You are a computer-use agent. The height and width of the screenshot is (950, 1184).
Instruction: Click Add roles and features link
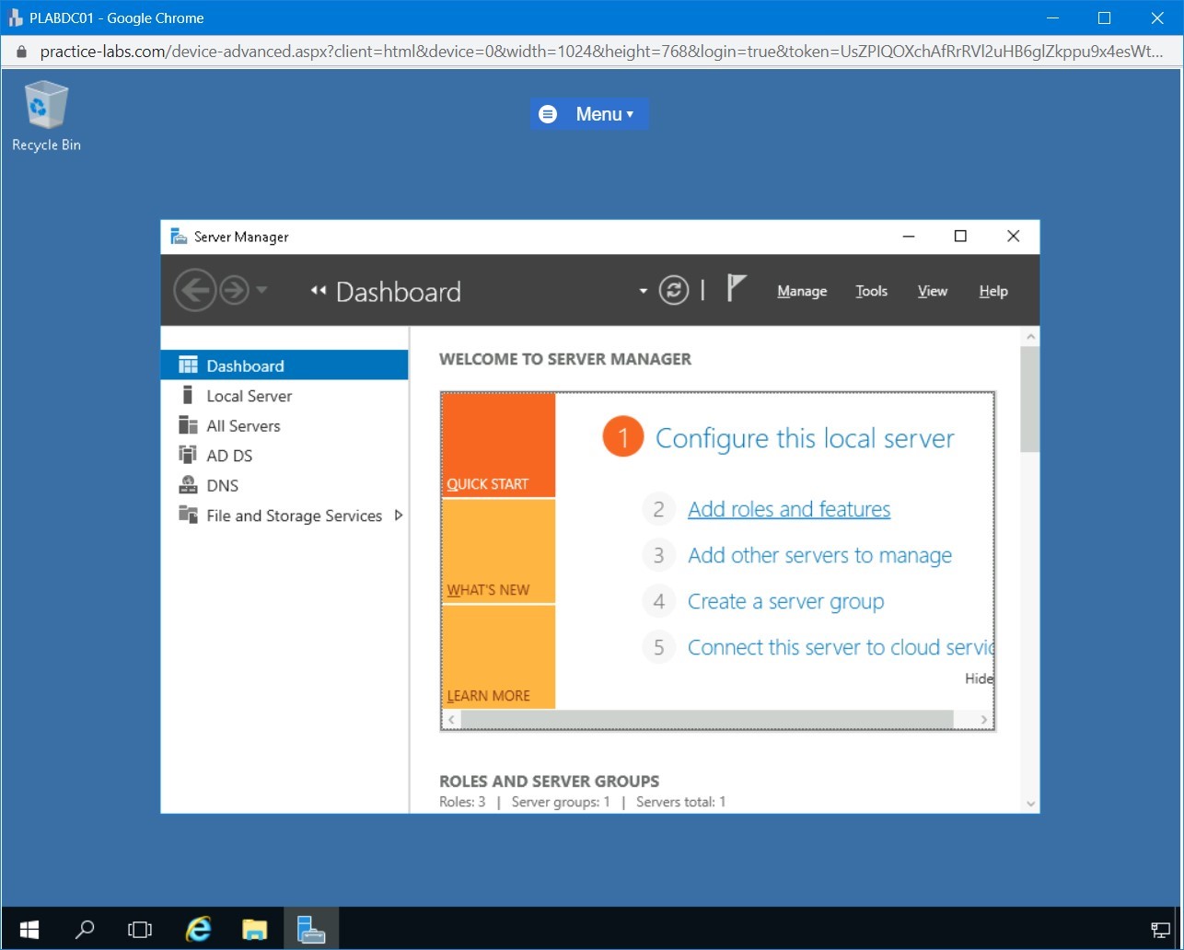coord(789,509)
